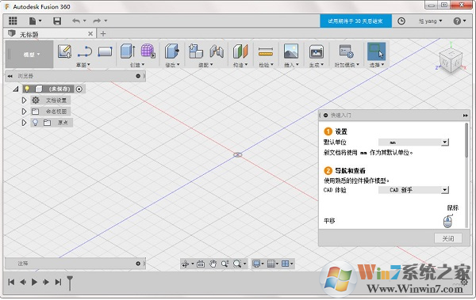
Task: Click the close button in quick setup panel
Action: click(x=448, y=238)
